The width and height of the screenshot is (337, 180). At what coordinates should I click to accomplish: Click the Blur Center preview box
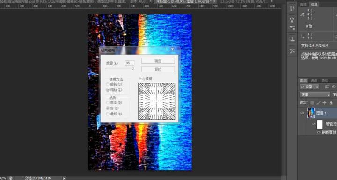click(156, 101)
